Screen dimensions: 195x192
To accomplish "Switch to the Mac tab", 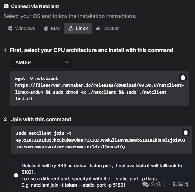I will click(x=52, y=28).
